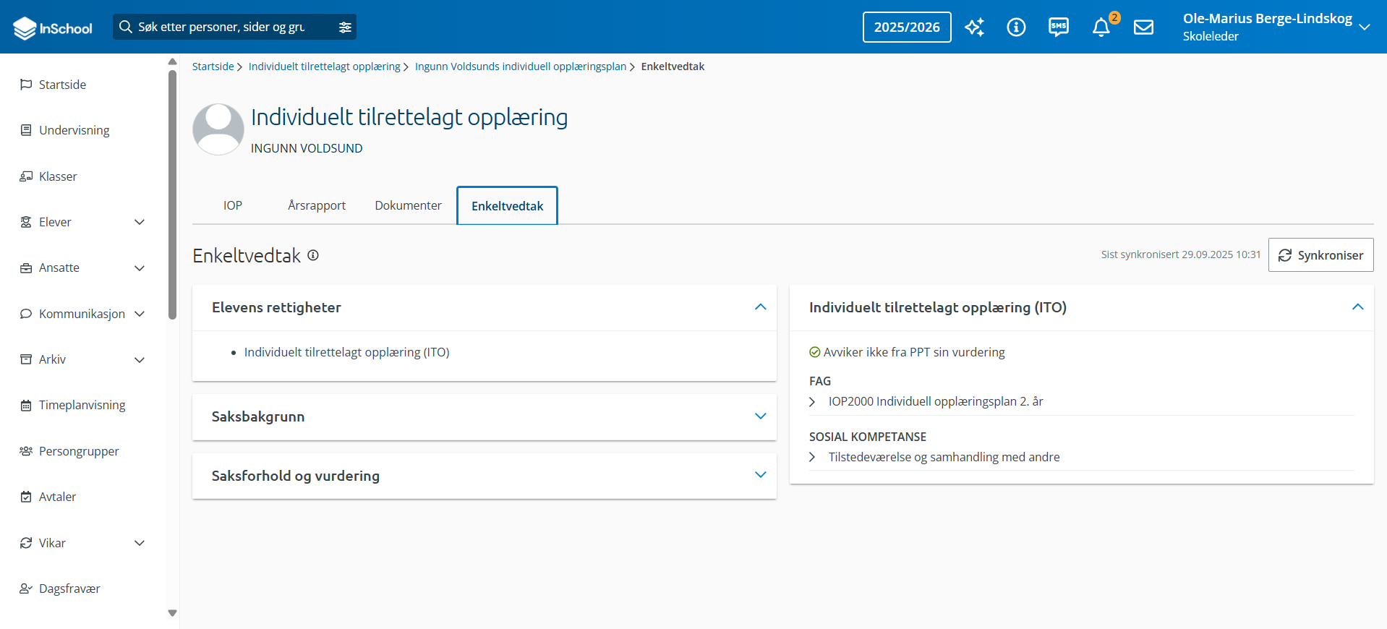Click the Ansatte sidebar icon
Screen dimensions: 1387x629
click(x=26, y=268)
